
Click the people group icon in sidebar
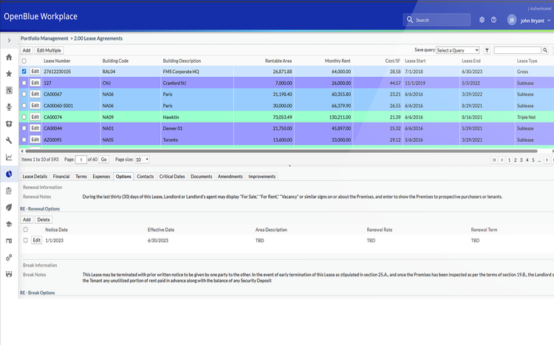coord(9,274)
